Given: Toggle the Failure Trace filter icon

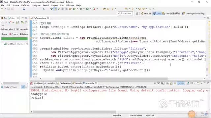Looking at the screenshot, I should pos(23,87).
